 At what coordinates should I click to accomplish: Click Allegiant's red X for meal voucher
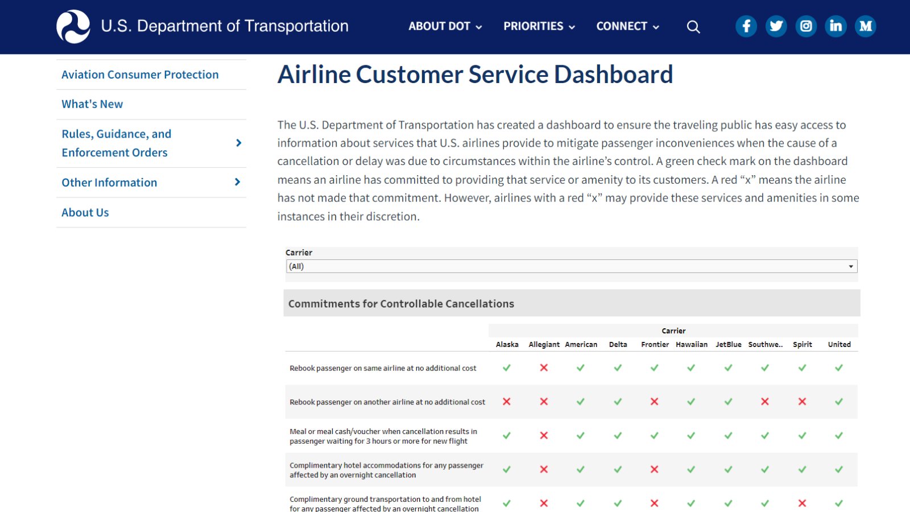click(544, 436)
